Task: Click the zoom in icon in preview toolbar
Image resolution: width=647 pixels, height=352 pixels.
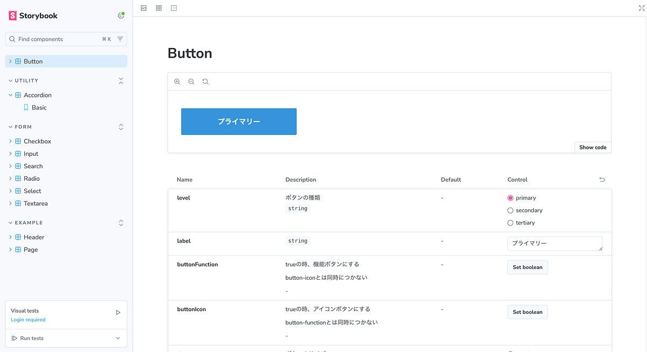Action: [x=177, y=82]
